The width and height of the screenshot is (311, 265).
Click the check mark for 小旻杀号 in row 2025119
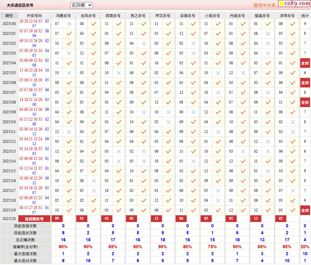(x=218, y=210)
